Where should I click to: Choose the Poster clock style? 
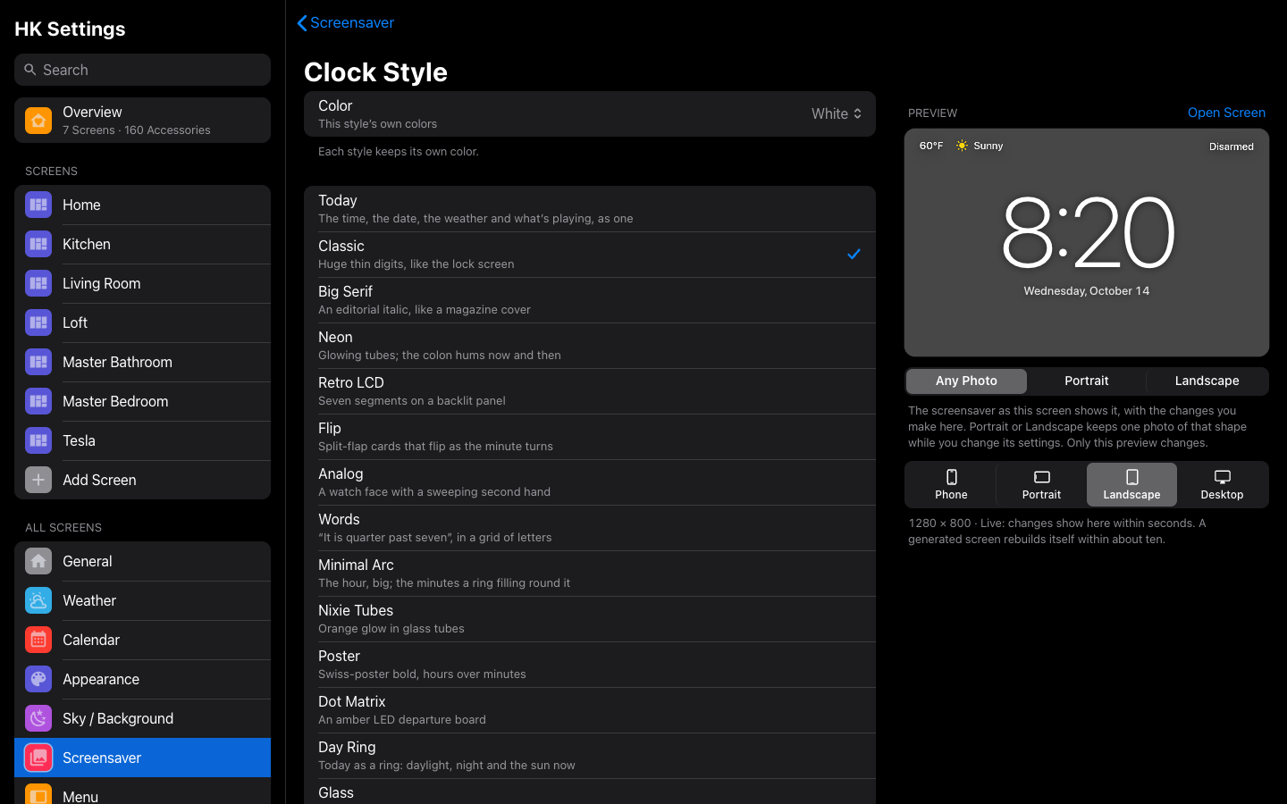(590, 665)
